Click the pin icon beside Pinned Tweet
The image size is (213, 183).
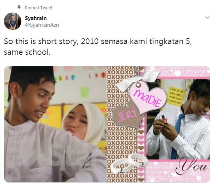tap(19, 7)
